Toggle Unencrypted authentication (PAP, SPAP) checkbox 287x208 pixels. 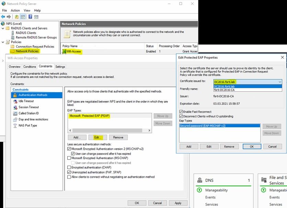coord(69,172)
